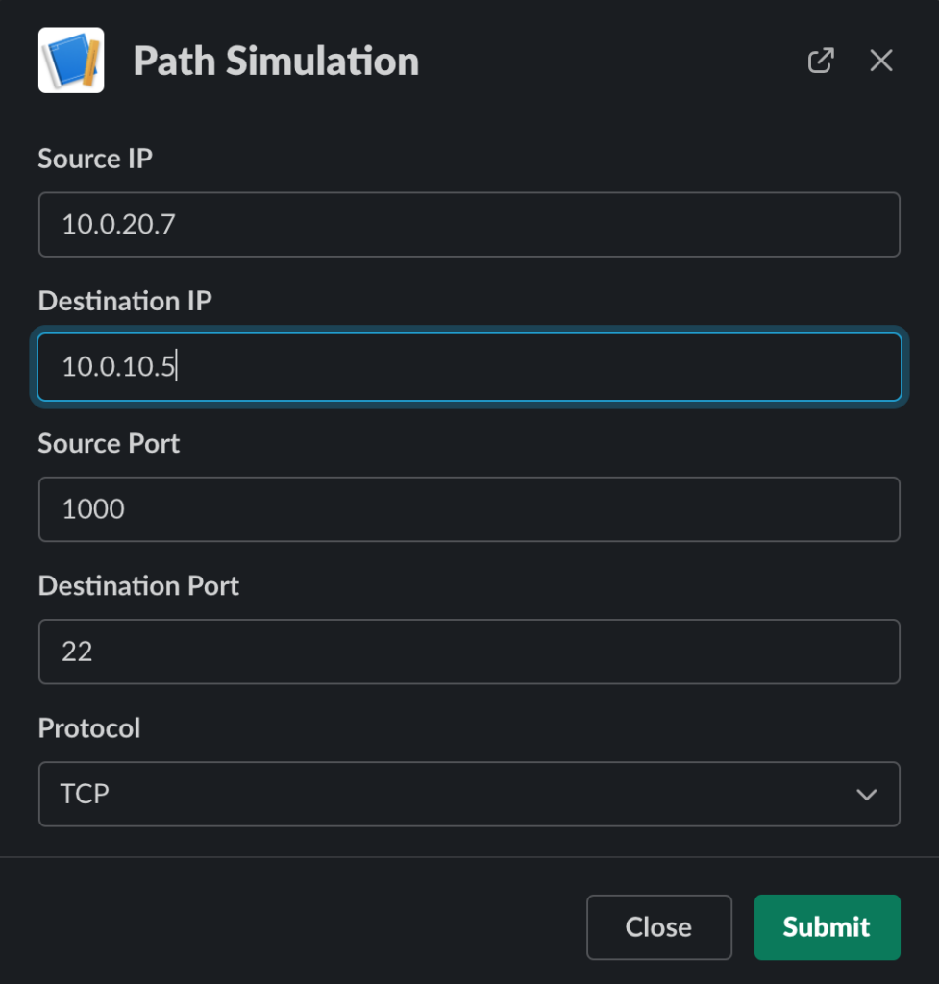Open the dialog in a new window
The image size is (939, 984).
pos(821,61)
